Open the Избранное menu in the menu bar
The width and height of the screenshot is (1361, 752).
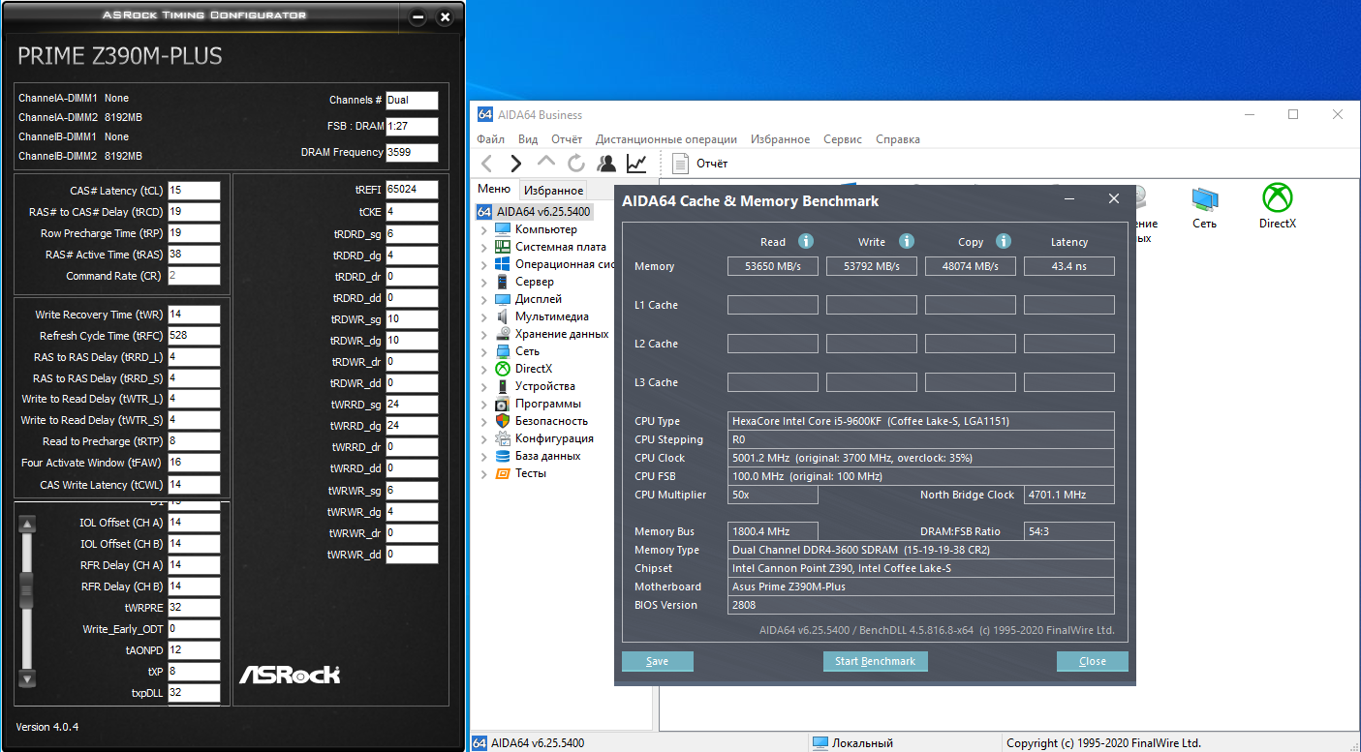pyautogui.click(x=780, y=139)
